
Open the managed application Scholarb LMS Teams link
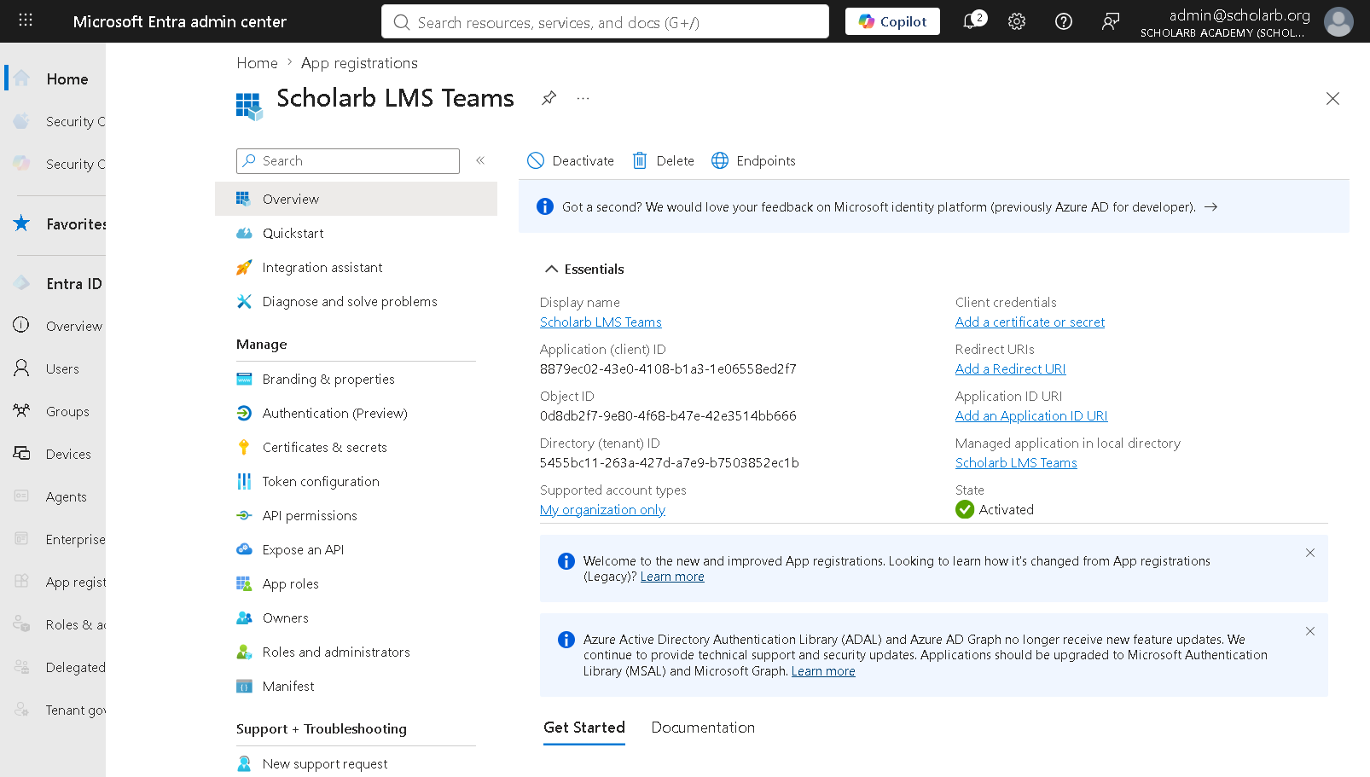click(x=1016, y=462)
